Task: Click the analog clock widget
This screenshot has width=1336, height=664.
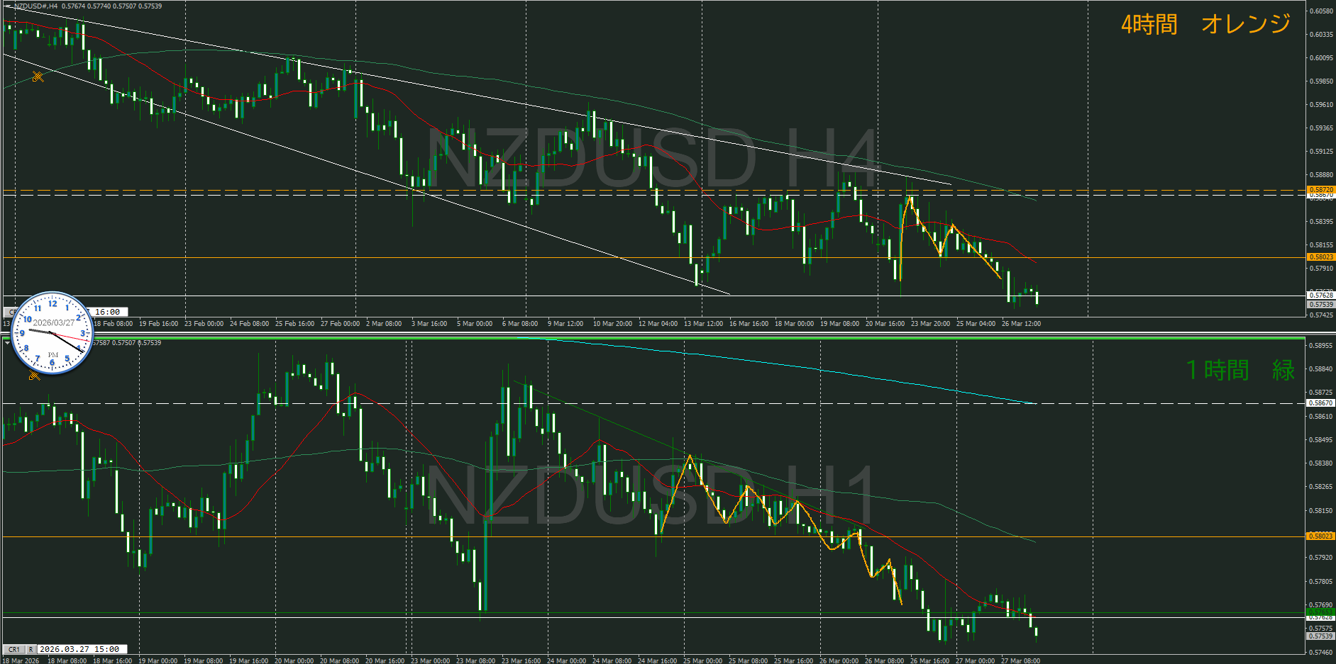Action: (53, 333)
